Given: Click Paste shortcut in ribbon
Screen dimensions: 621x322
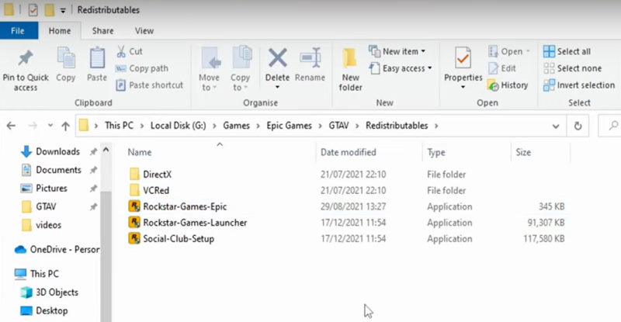Looking at the screenshot, I should tap(150, 85).
